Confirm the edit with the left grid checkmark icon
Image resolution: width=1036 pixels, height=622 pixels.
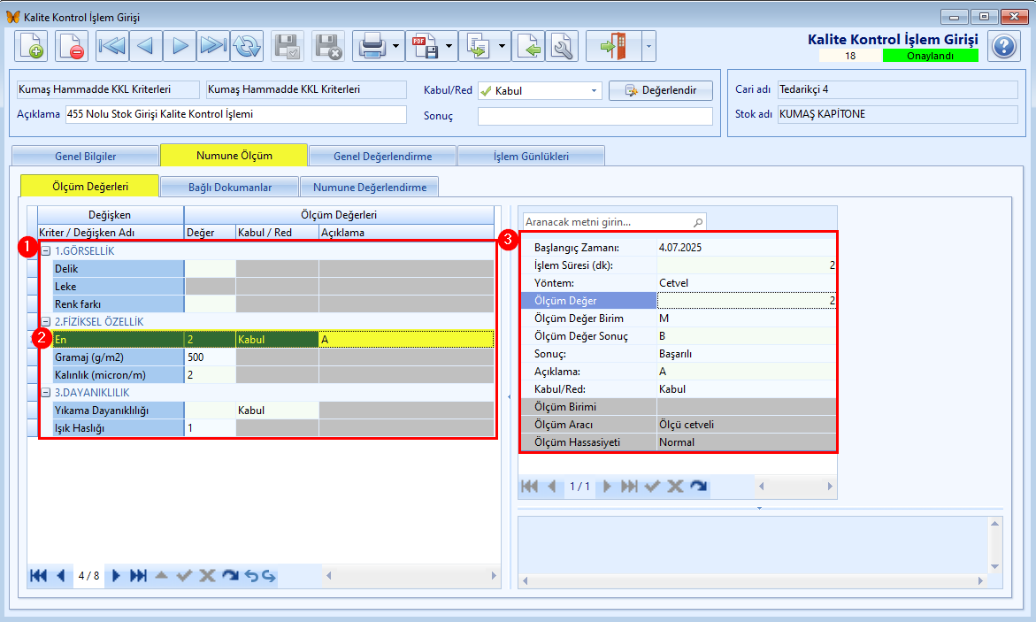pos(184,576)
